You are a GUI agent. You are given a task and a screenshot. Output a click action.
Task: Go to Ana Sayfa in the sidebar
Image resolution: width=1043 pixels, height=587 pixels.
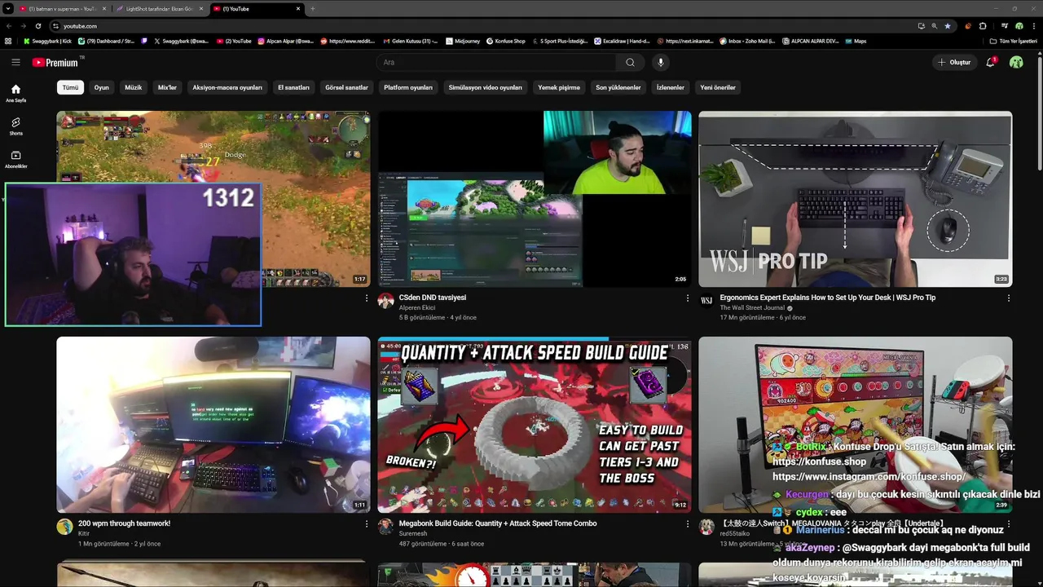pos(15,93)
